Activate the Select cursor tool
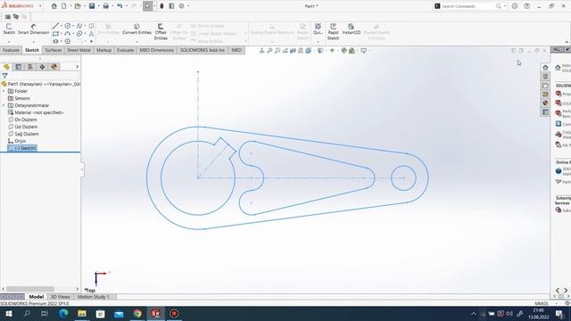This screenshot has height=321, width=571. pos(147,6)
